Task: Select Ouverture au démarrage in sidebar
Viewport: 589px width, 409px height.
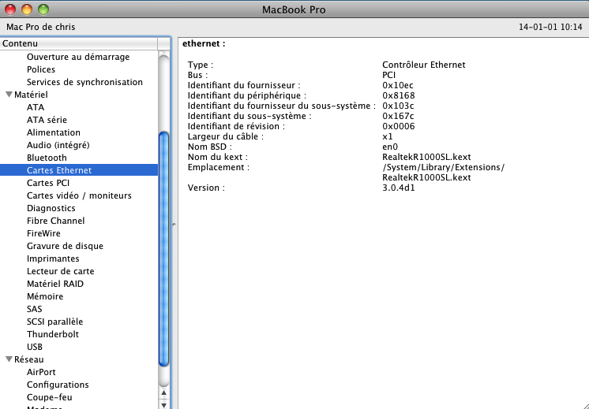Action: 78,57
